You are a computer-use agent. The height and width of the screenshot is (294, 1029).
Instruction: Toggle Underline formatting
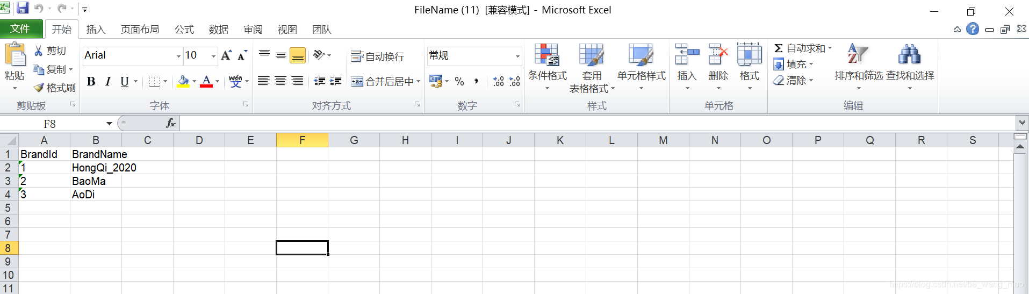125,82
